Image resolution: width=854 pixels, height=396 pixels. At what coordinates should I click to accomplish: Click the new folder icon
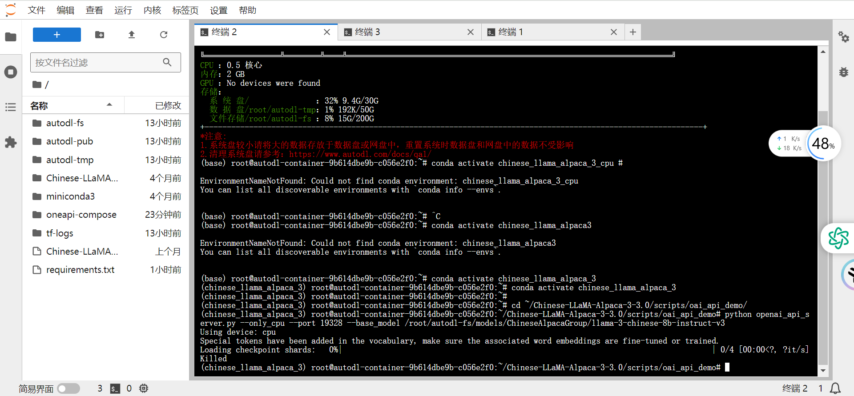(100, 35)
